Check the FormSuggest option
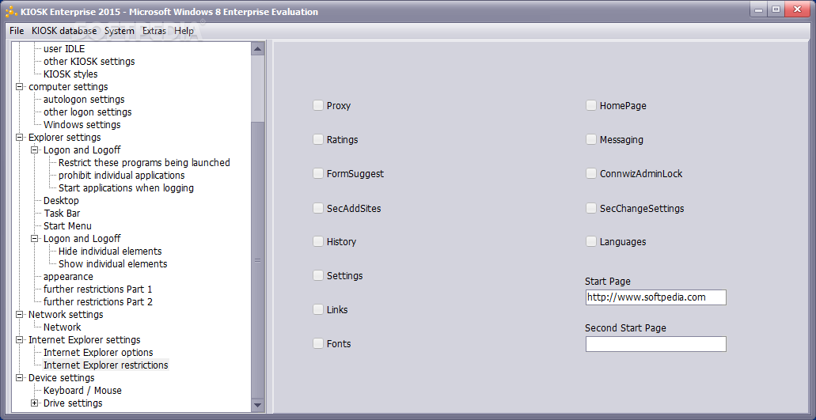 [x=318, y=173]
